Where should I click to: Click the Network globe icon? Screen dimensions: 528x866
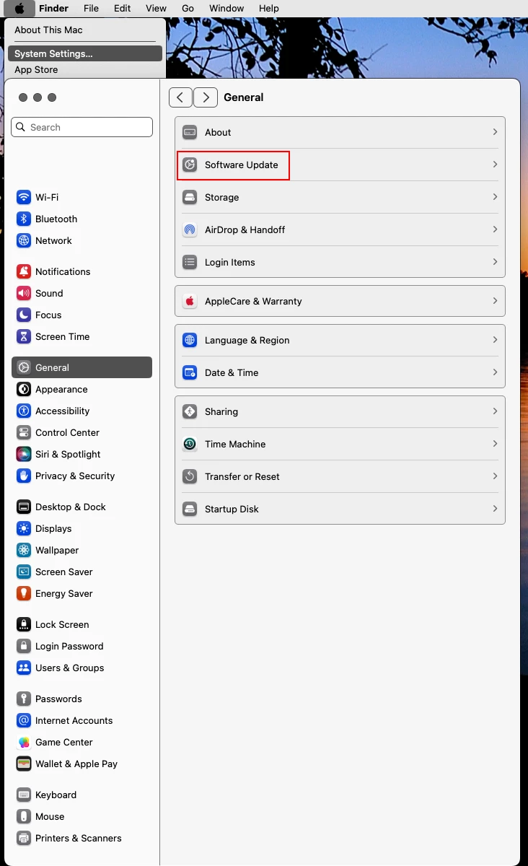coord(24,240)
